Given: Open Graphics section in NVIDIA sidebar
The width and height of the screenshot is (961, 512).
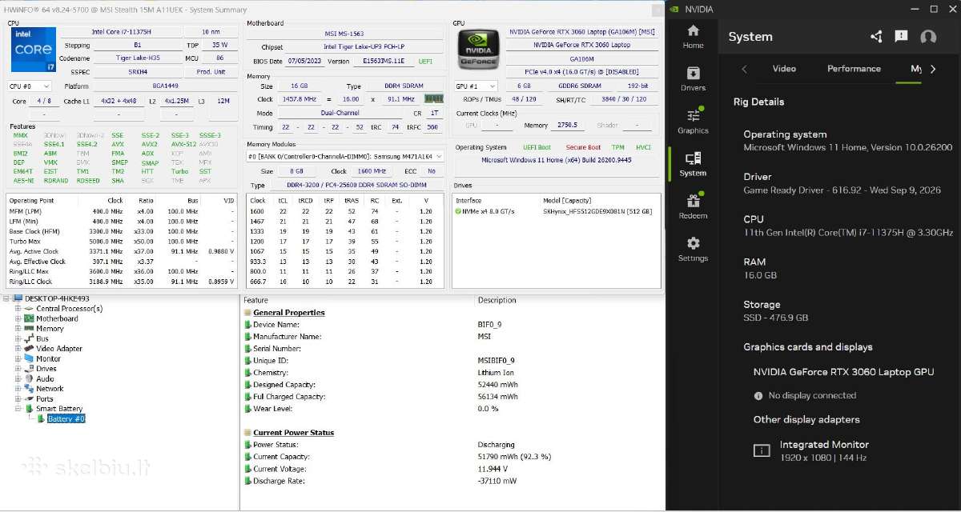Looking at the screenshot, I should (x=693, y=121).
